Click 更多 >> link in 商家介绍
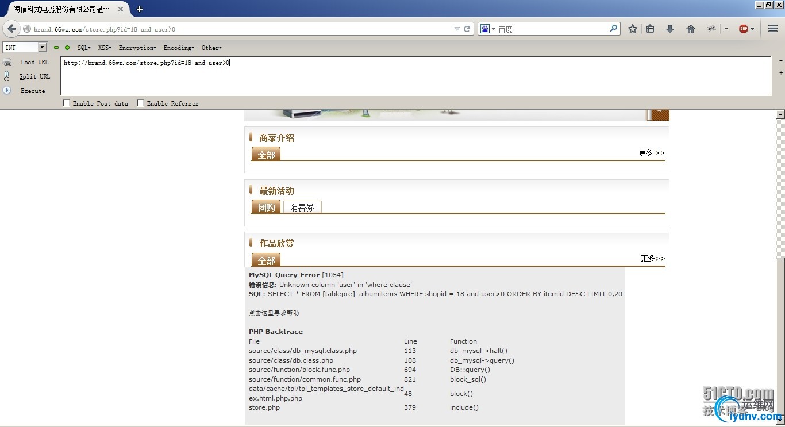The image size is (785, 427). tap(652, 153)
